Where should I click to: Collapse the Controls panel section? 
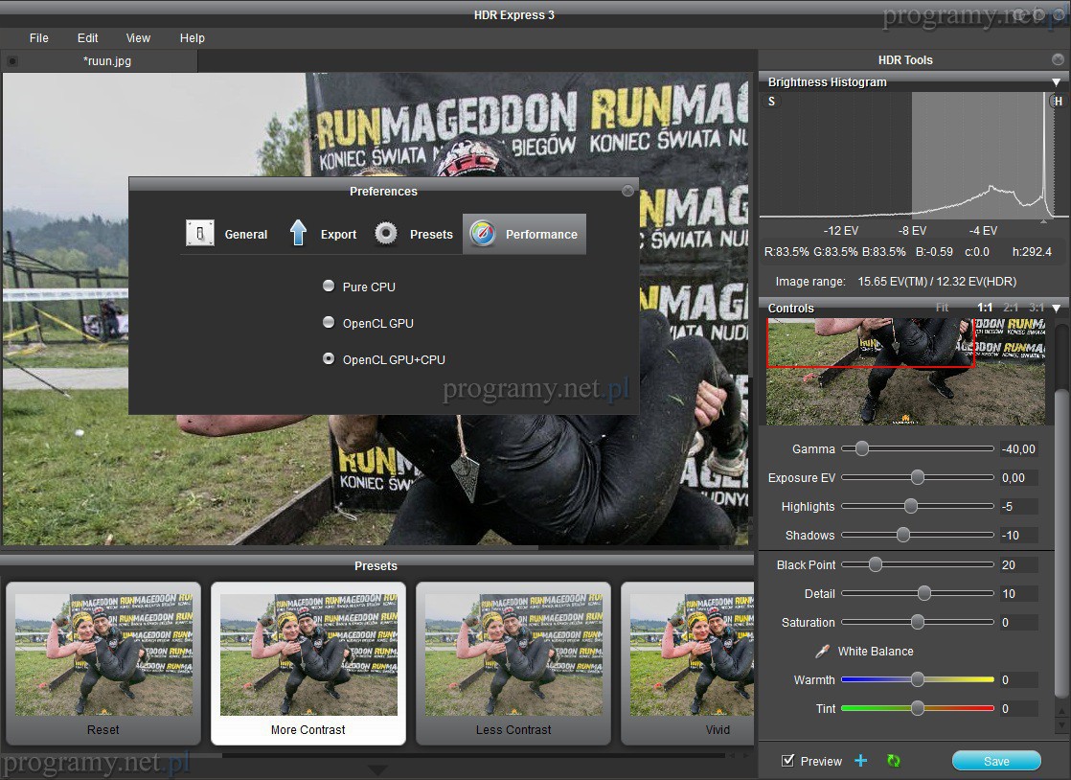[1056, 309]
